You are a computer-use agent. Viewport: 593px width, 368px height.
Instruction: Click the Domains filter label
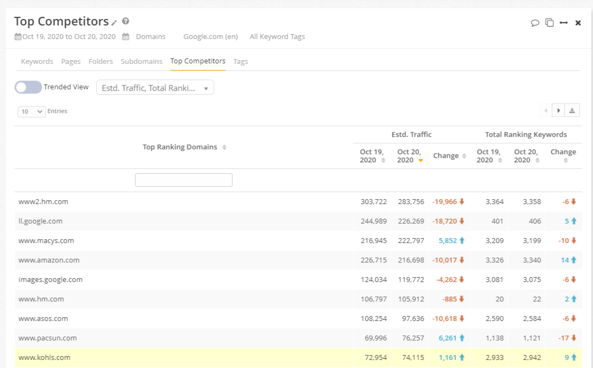click(150, 37)
